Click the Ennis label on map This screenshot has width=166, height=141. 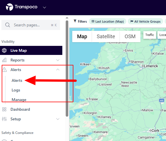pyautogui.click(x=129, y=50)
